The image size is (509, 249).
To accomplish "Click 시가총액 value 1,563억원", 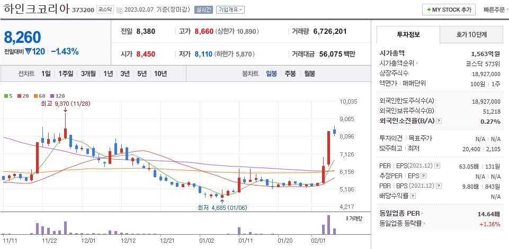I will (x=486, y=54).
